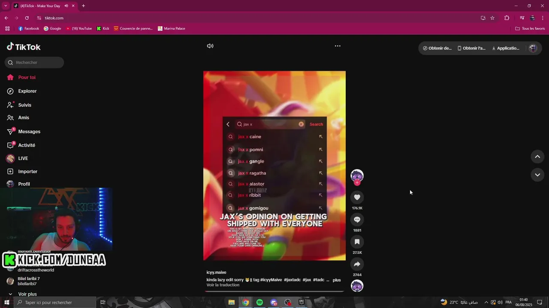Click Windows taskbar search box
Image resolution: width=549 pixels, height=308 pixels.
pos(54,302)
